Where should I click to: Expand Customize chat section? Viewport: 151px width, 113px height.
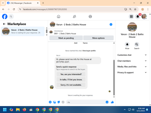point(132,55)
